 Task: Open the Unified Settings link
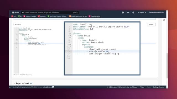pyautogui.click(x=48, y=87)
